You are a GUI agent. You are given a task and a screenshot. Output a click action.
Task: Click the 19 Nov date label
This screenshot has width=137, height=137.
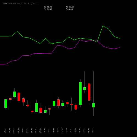(75, 130)
